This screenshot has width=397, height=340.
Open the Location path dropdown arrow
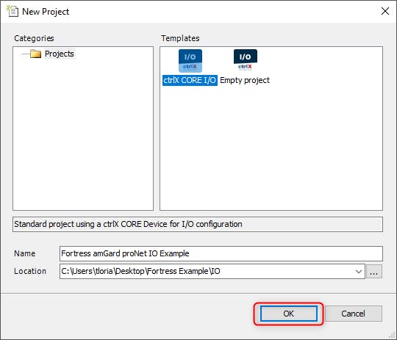tap(358, 272)
